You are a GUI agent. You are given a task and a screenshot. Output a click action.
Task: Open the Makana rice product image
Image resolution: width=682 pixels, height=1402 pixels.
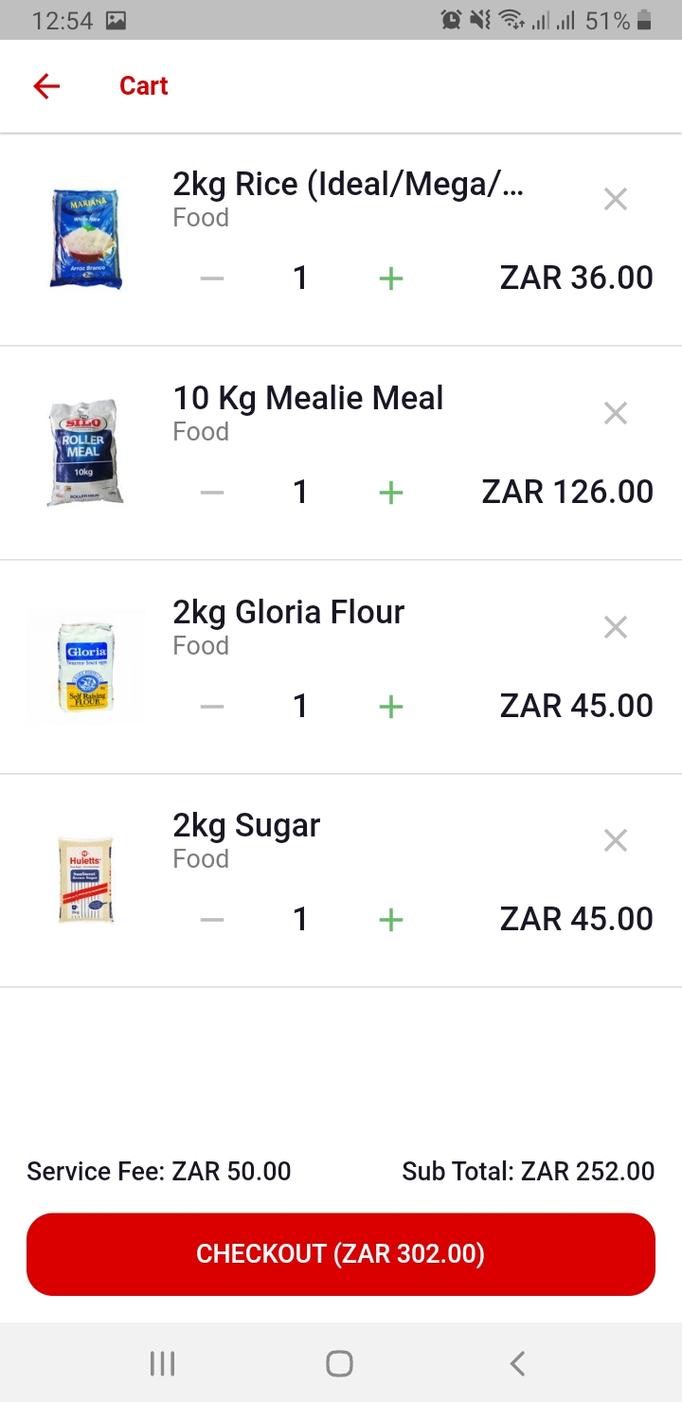point(85,239)
